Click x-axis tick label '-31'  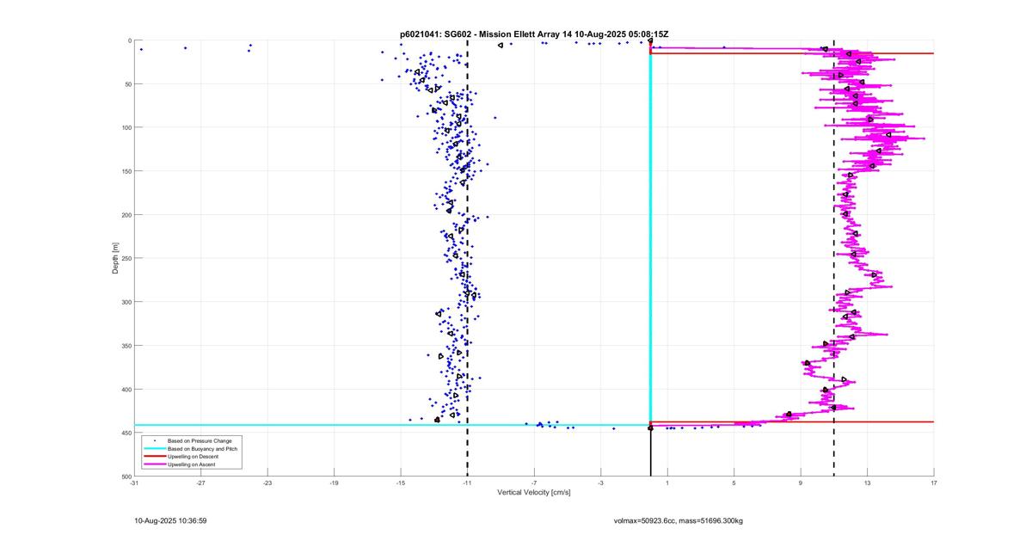coord(134,483)
